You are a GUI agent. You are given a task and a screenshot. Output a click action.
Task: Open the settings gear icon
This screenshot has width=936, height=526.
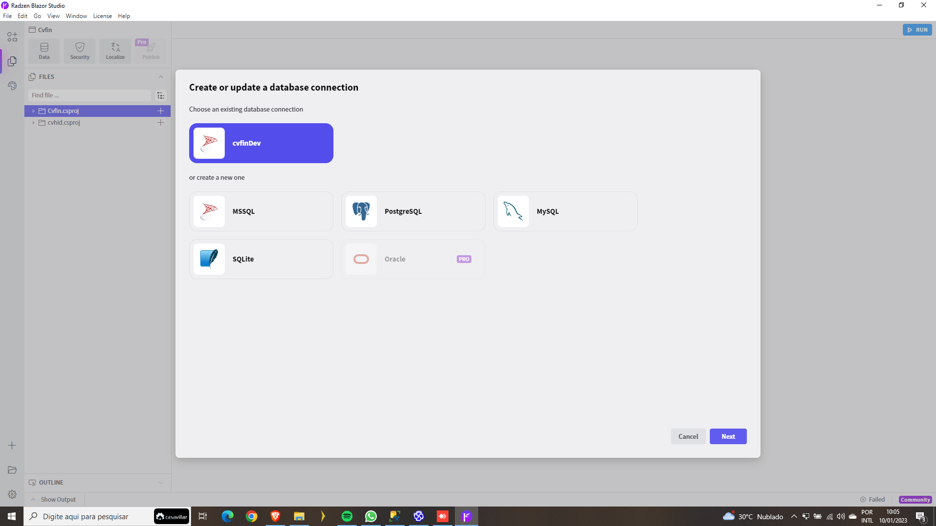12,494
